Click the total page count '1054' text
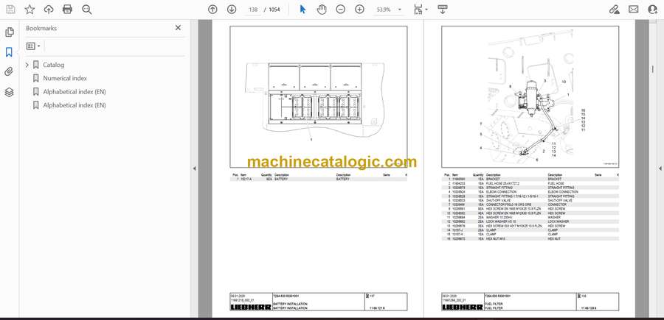Screen dimensions: 664x320 (274, 10)
